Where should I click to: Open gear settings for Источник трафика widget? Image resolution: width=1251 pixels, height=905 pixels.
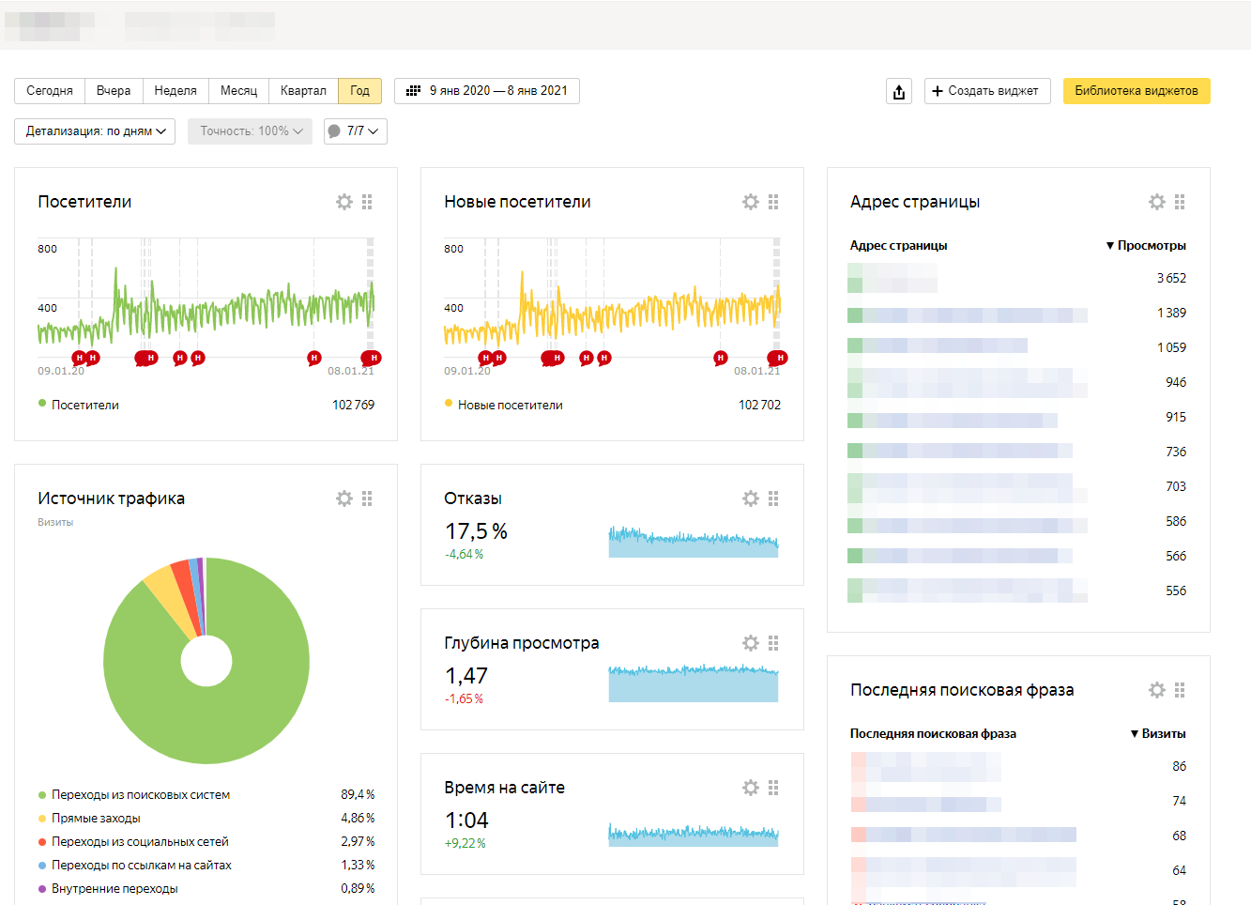pos(344,499)
